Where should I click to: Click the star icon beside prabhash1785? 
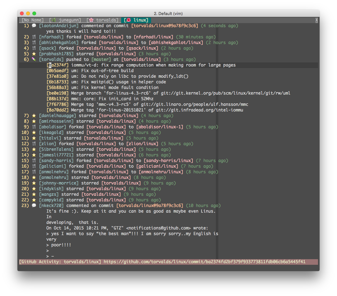tap(34, 54)
